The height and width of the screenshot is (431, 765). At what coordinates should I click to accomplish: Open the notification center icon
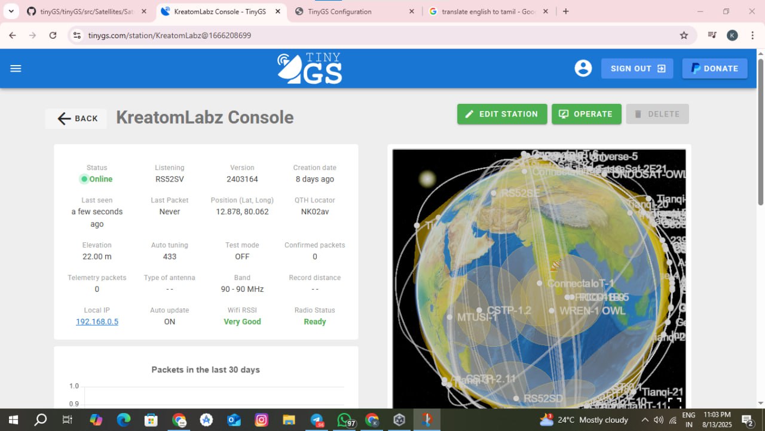tap(747, 420)
